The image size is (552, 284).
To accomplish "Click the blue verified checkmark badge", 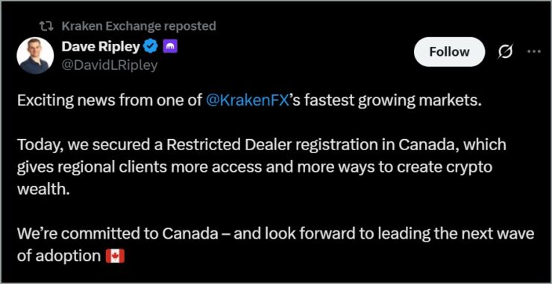I will (151, 46).
